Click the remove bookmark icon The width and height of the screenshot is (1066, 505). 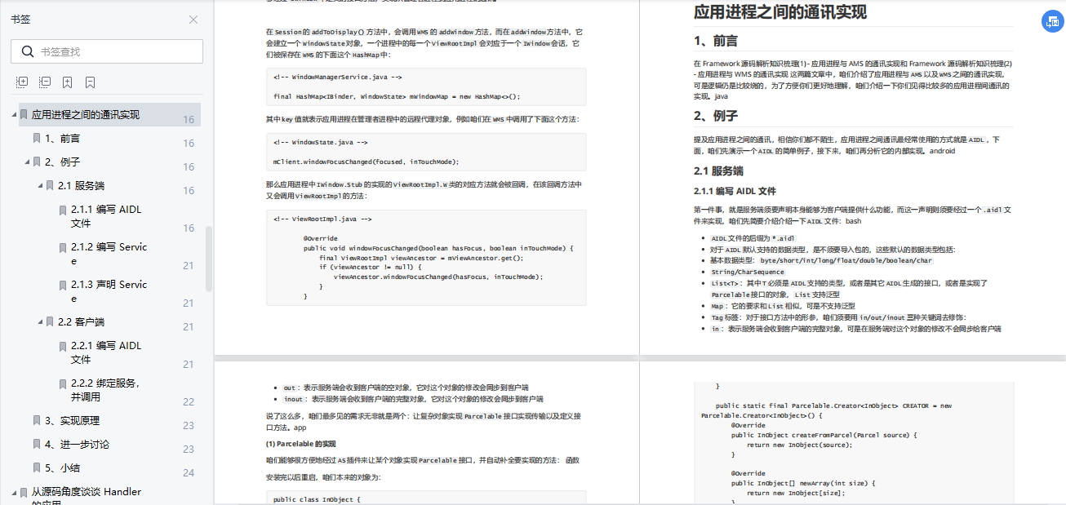(x=89, y=81)
